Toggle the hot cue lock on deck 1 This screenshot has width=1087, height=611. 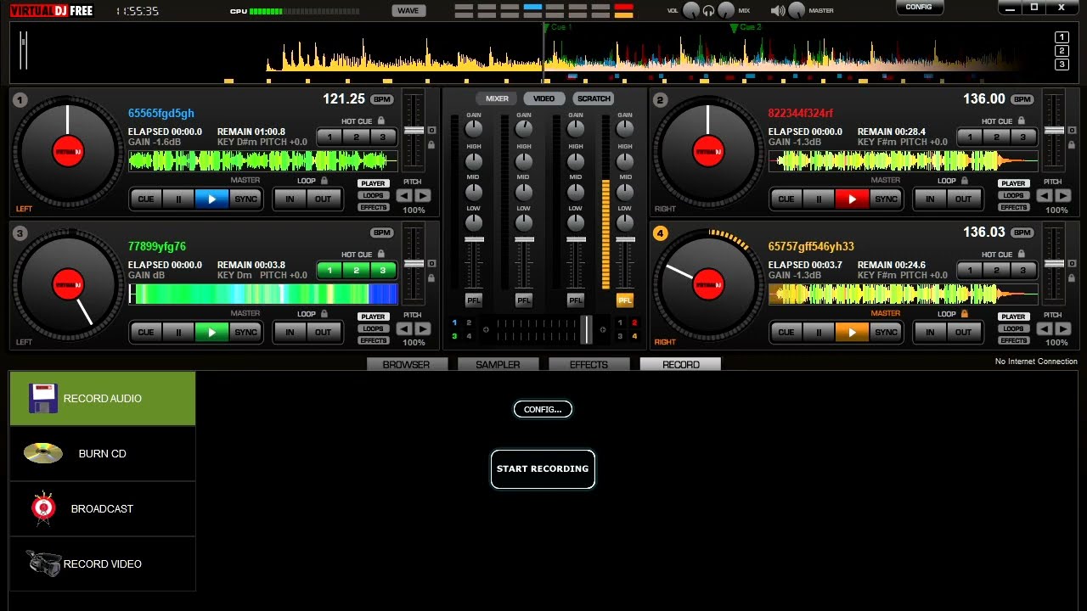tap(381, 121)
